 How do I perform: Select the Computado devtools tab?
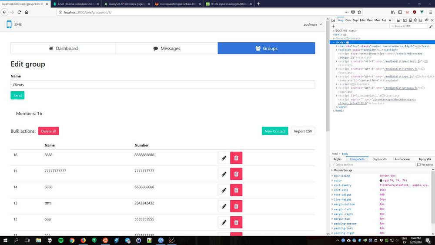coord(357,159)
